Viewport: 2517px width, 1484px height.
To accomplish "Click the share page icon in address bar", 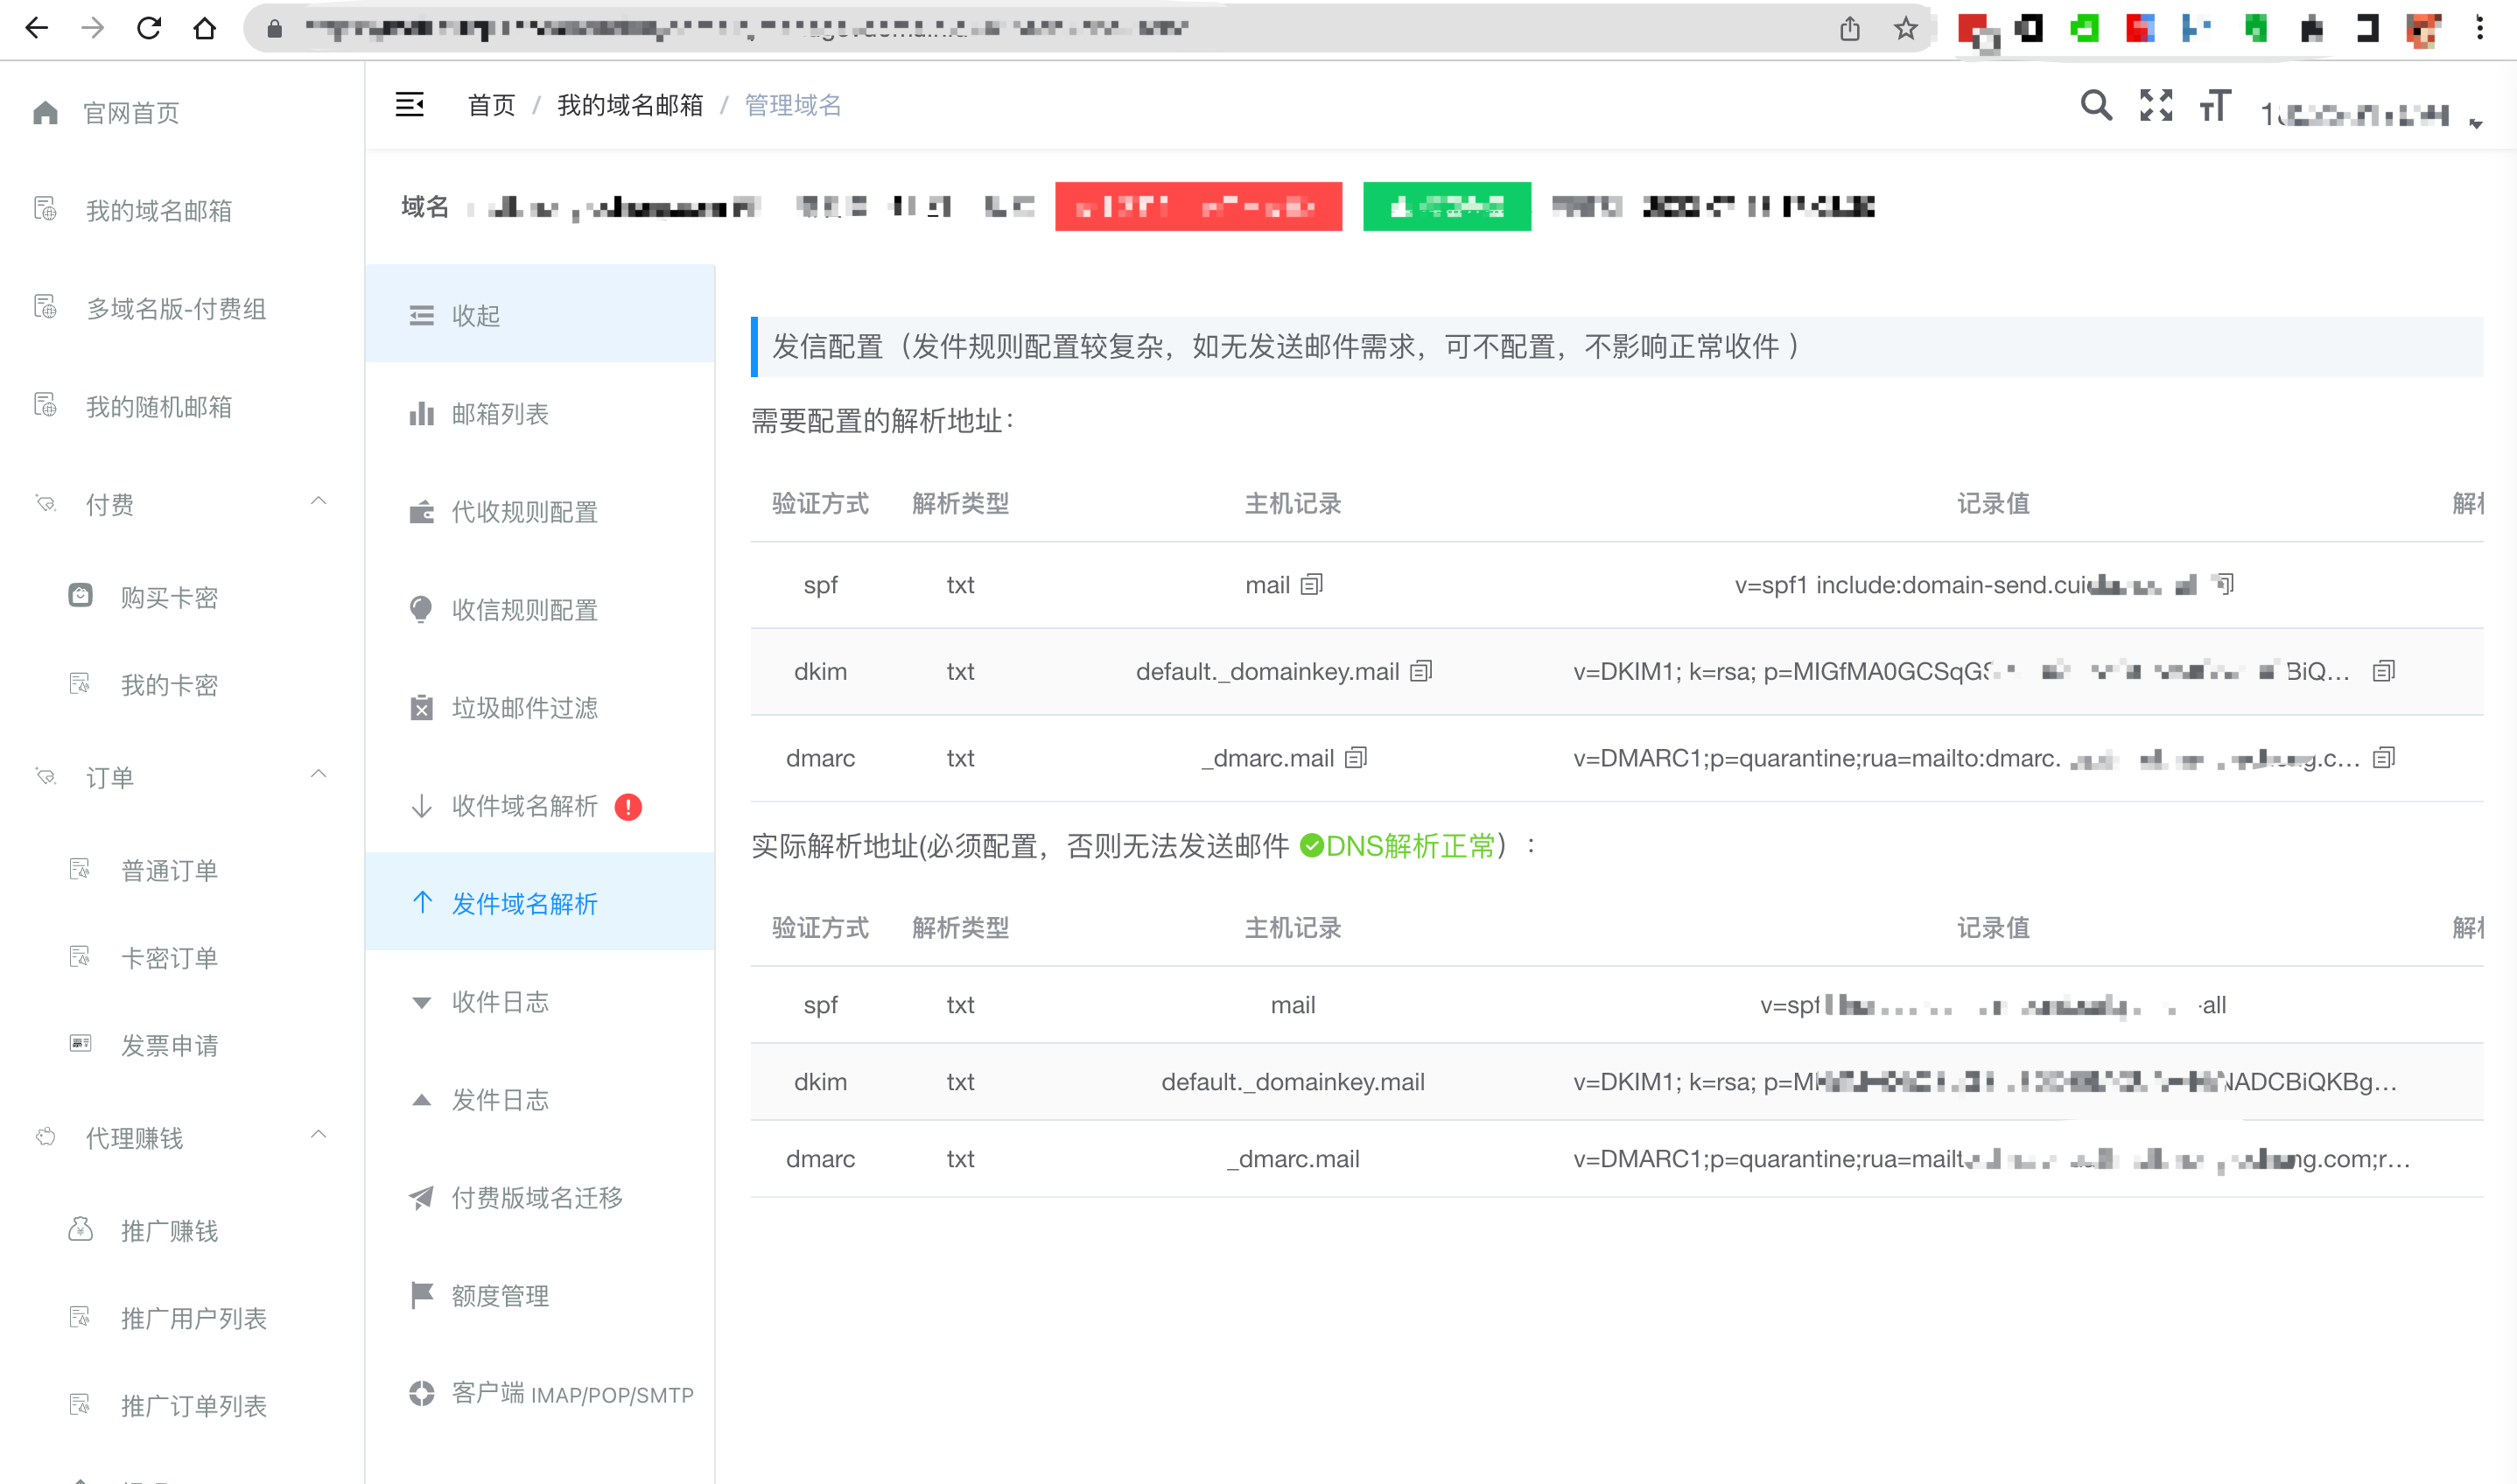I will click(1850, 28).
